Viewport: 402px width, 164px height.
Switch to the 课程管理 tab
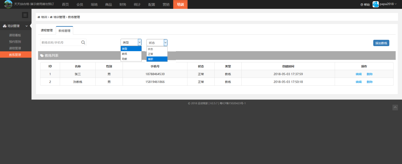tap(47, 30)
